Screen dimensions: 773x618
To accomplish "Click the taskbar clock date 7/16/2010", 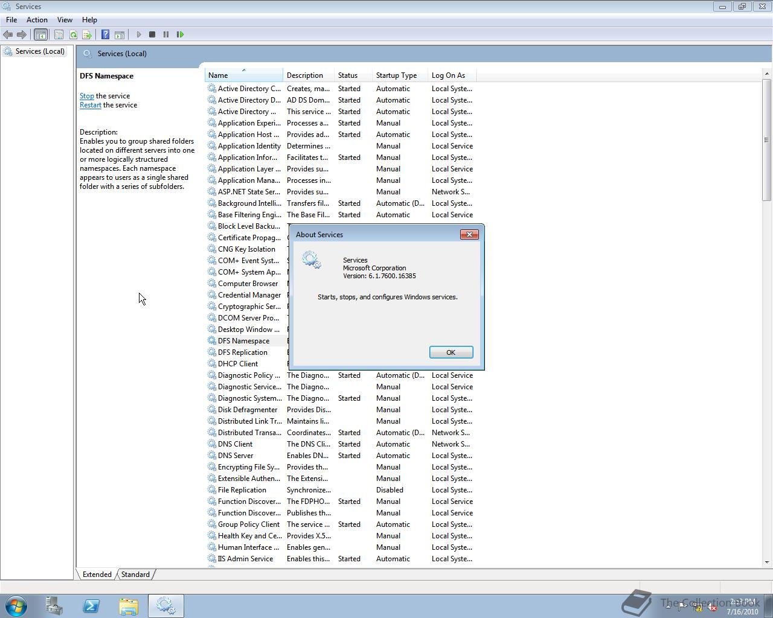I will [742, 611].
